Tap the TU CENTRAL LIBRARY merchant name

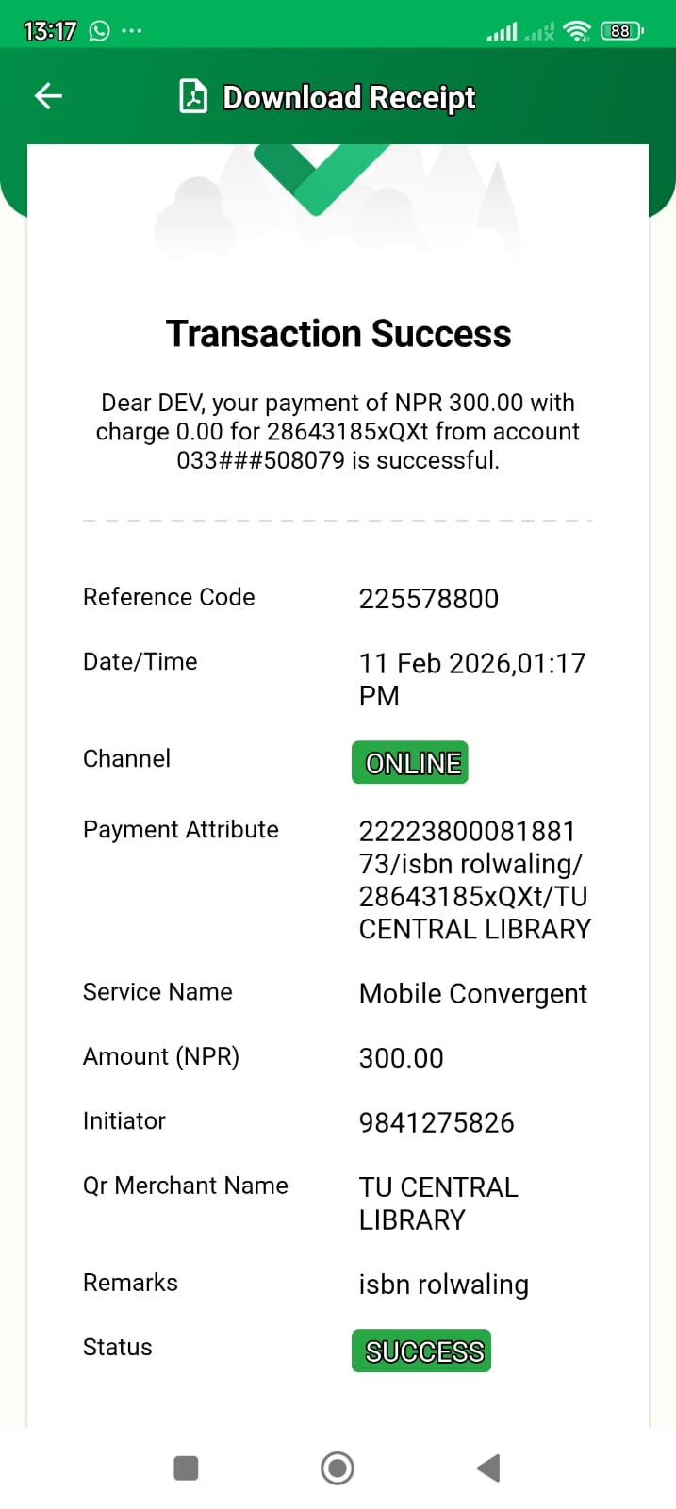pyautogui.click(x=438, y=1203)
